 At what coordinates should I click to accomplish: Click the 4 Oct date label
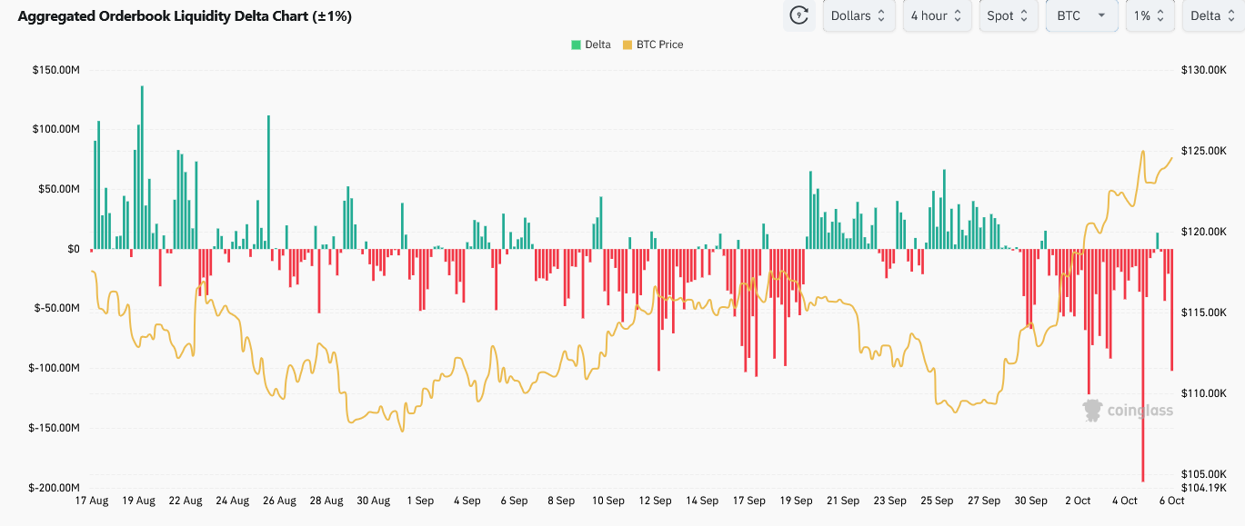(1125, 501)
